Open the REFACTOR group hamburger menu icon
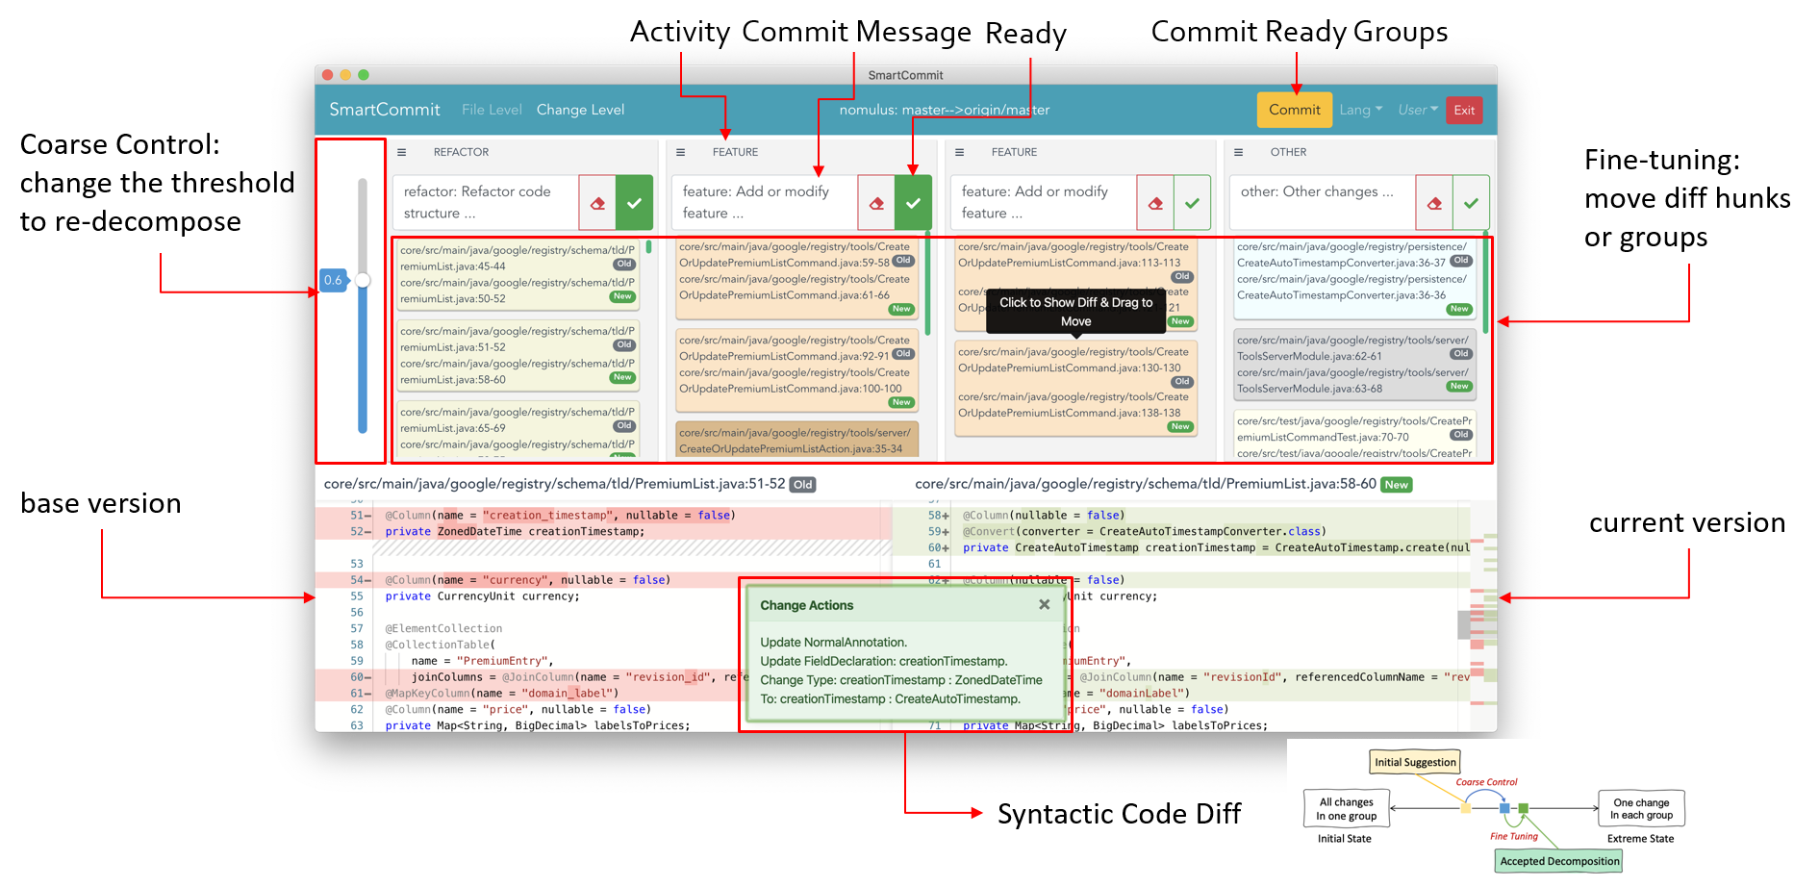 coord(402,152)
